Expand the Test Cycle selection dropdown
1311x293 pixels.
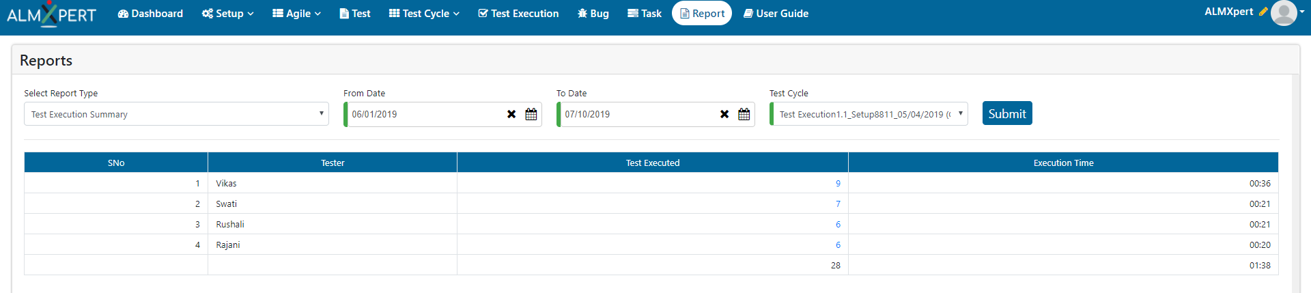click(869, 114)
